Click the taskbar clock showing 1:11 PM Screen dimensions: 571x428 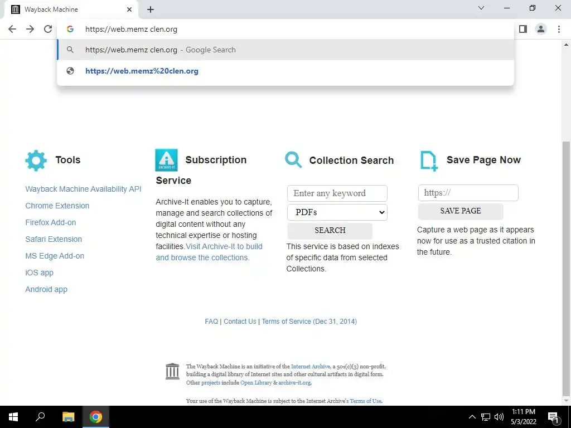[523, 417]
